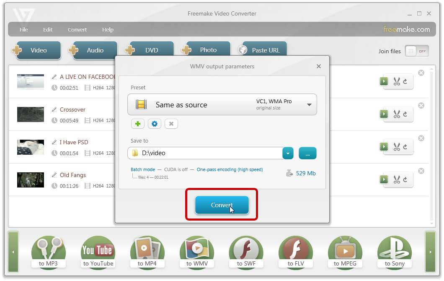The width and height of the screenshot is (444, 281).
Task: Rotate the Crossover video
Action: click(x=405, y=114)
